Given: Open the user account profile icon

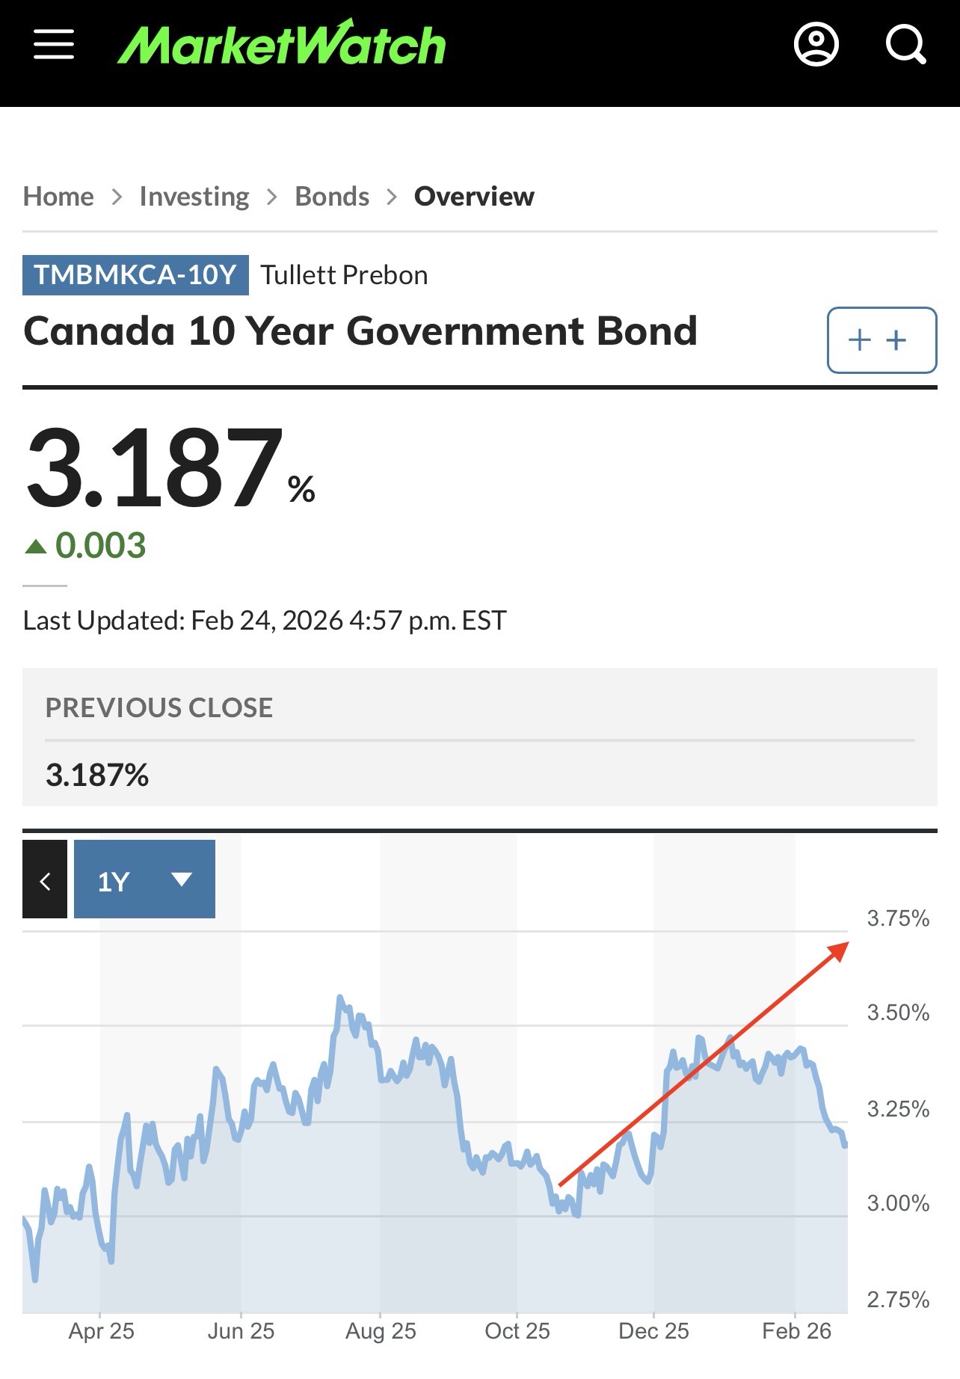Looking at the screenshot, I should pos(816,45).
